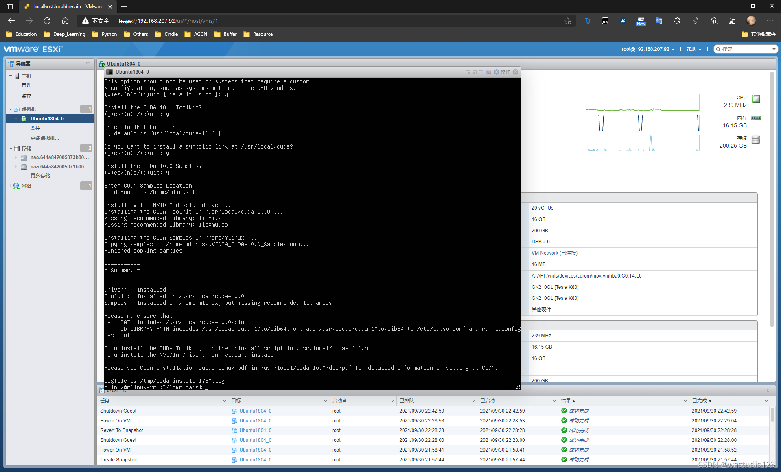Open the root@192.168.207.92 user dropdown

pyautogui.click(x=648, y=49)
